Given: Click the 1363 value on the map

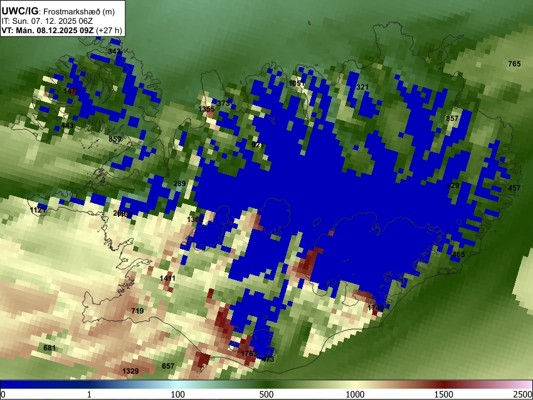Looking at the screenshot, I should [195, 219].
